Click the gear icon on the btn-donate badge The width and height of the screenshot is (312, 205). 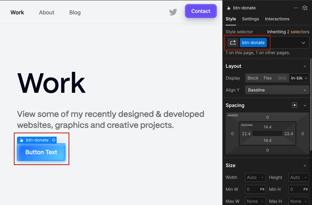[x=53, y=140]
